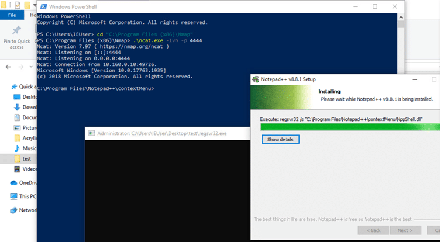Open the Downloads arrow icon in the sidebar
The height and width of the screenshot is (242, 440).
coord(17,107)
